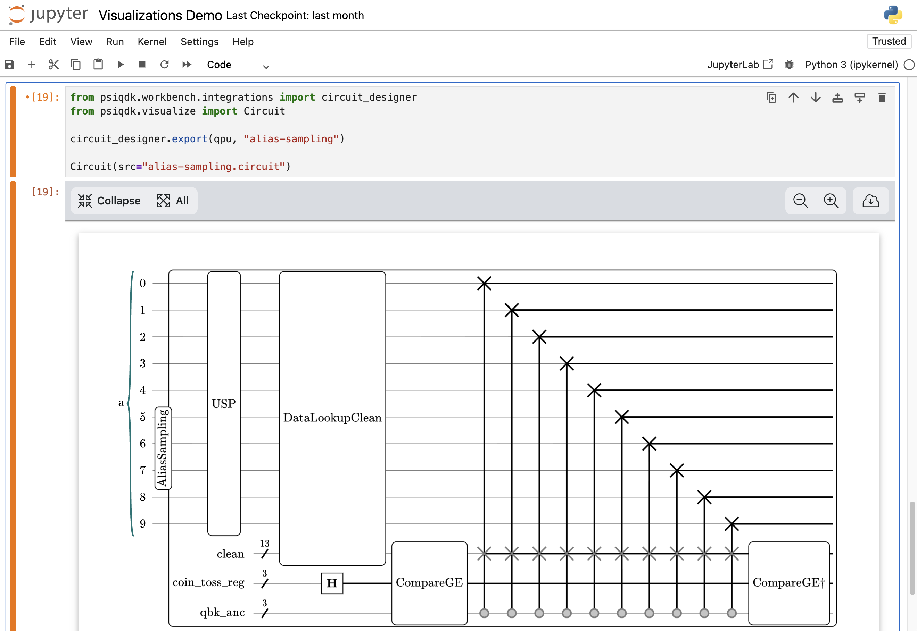This screenshot has height=631, width=917.
Task: Rename the notebook title Visualizations Demo
Action: 160,15
